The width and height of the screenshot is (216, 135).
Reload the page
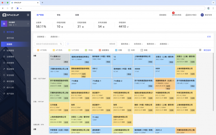(x=12, y=8)
